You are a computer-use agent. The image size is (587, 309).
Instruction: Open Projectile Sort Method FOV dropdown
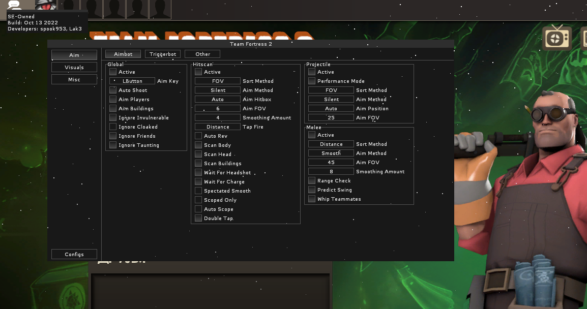331,90
